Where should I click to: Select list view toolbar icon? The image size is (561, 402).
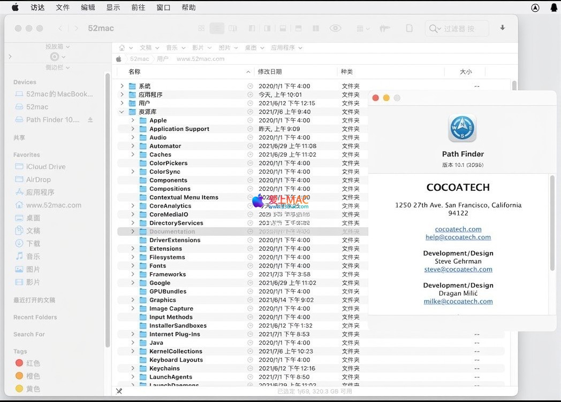[x=217, y=28]
